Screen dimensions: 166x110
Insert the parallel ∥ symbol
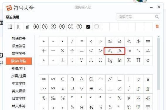click(110, 79)
